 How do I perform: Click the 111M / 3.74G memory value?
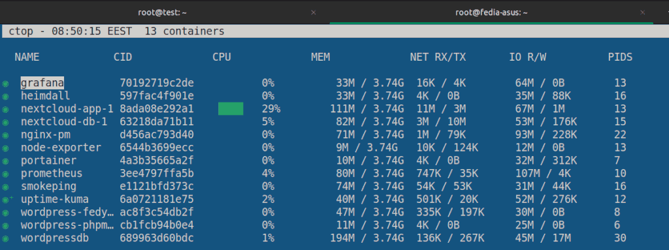367,109
